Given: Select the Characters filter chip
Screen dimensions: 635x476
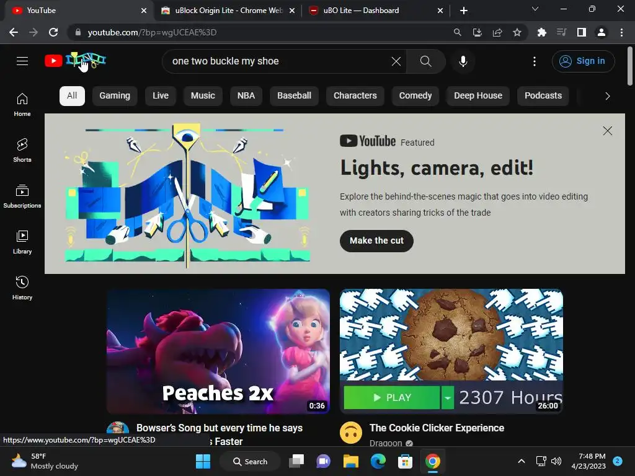Looking at the screenshot, I should coord(355,96).
